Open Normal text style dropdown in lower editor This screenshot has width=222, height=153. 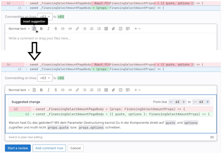click(19, 90)
